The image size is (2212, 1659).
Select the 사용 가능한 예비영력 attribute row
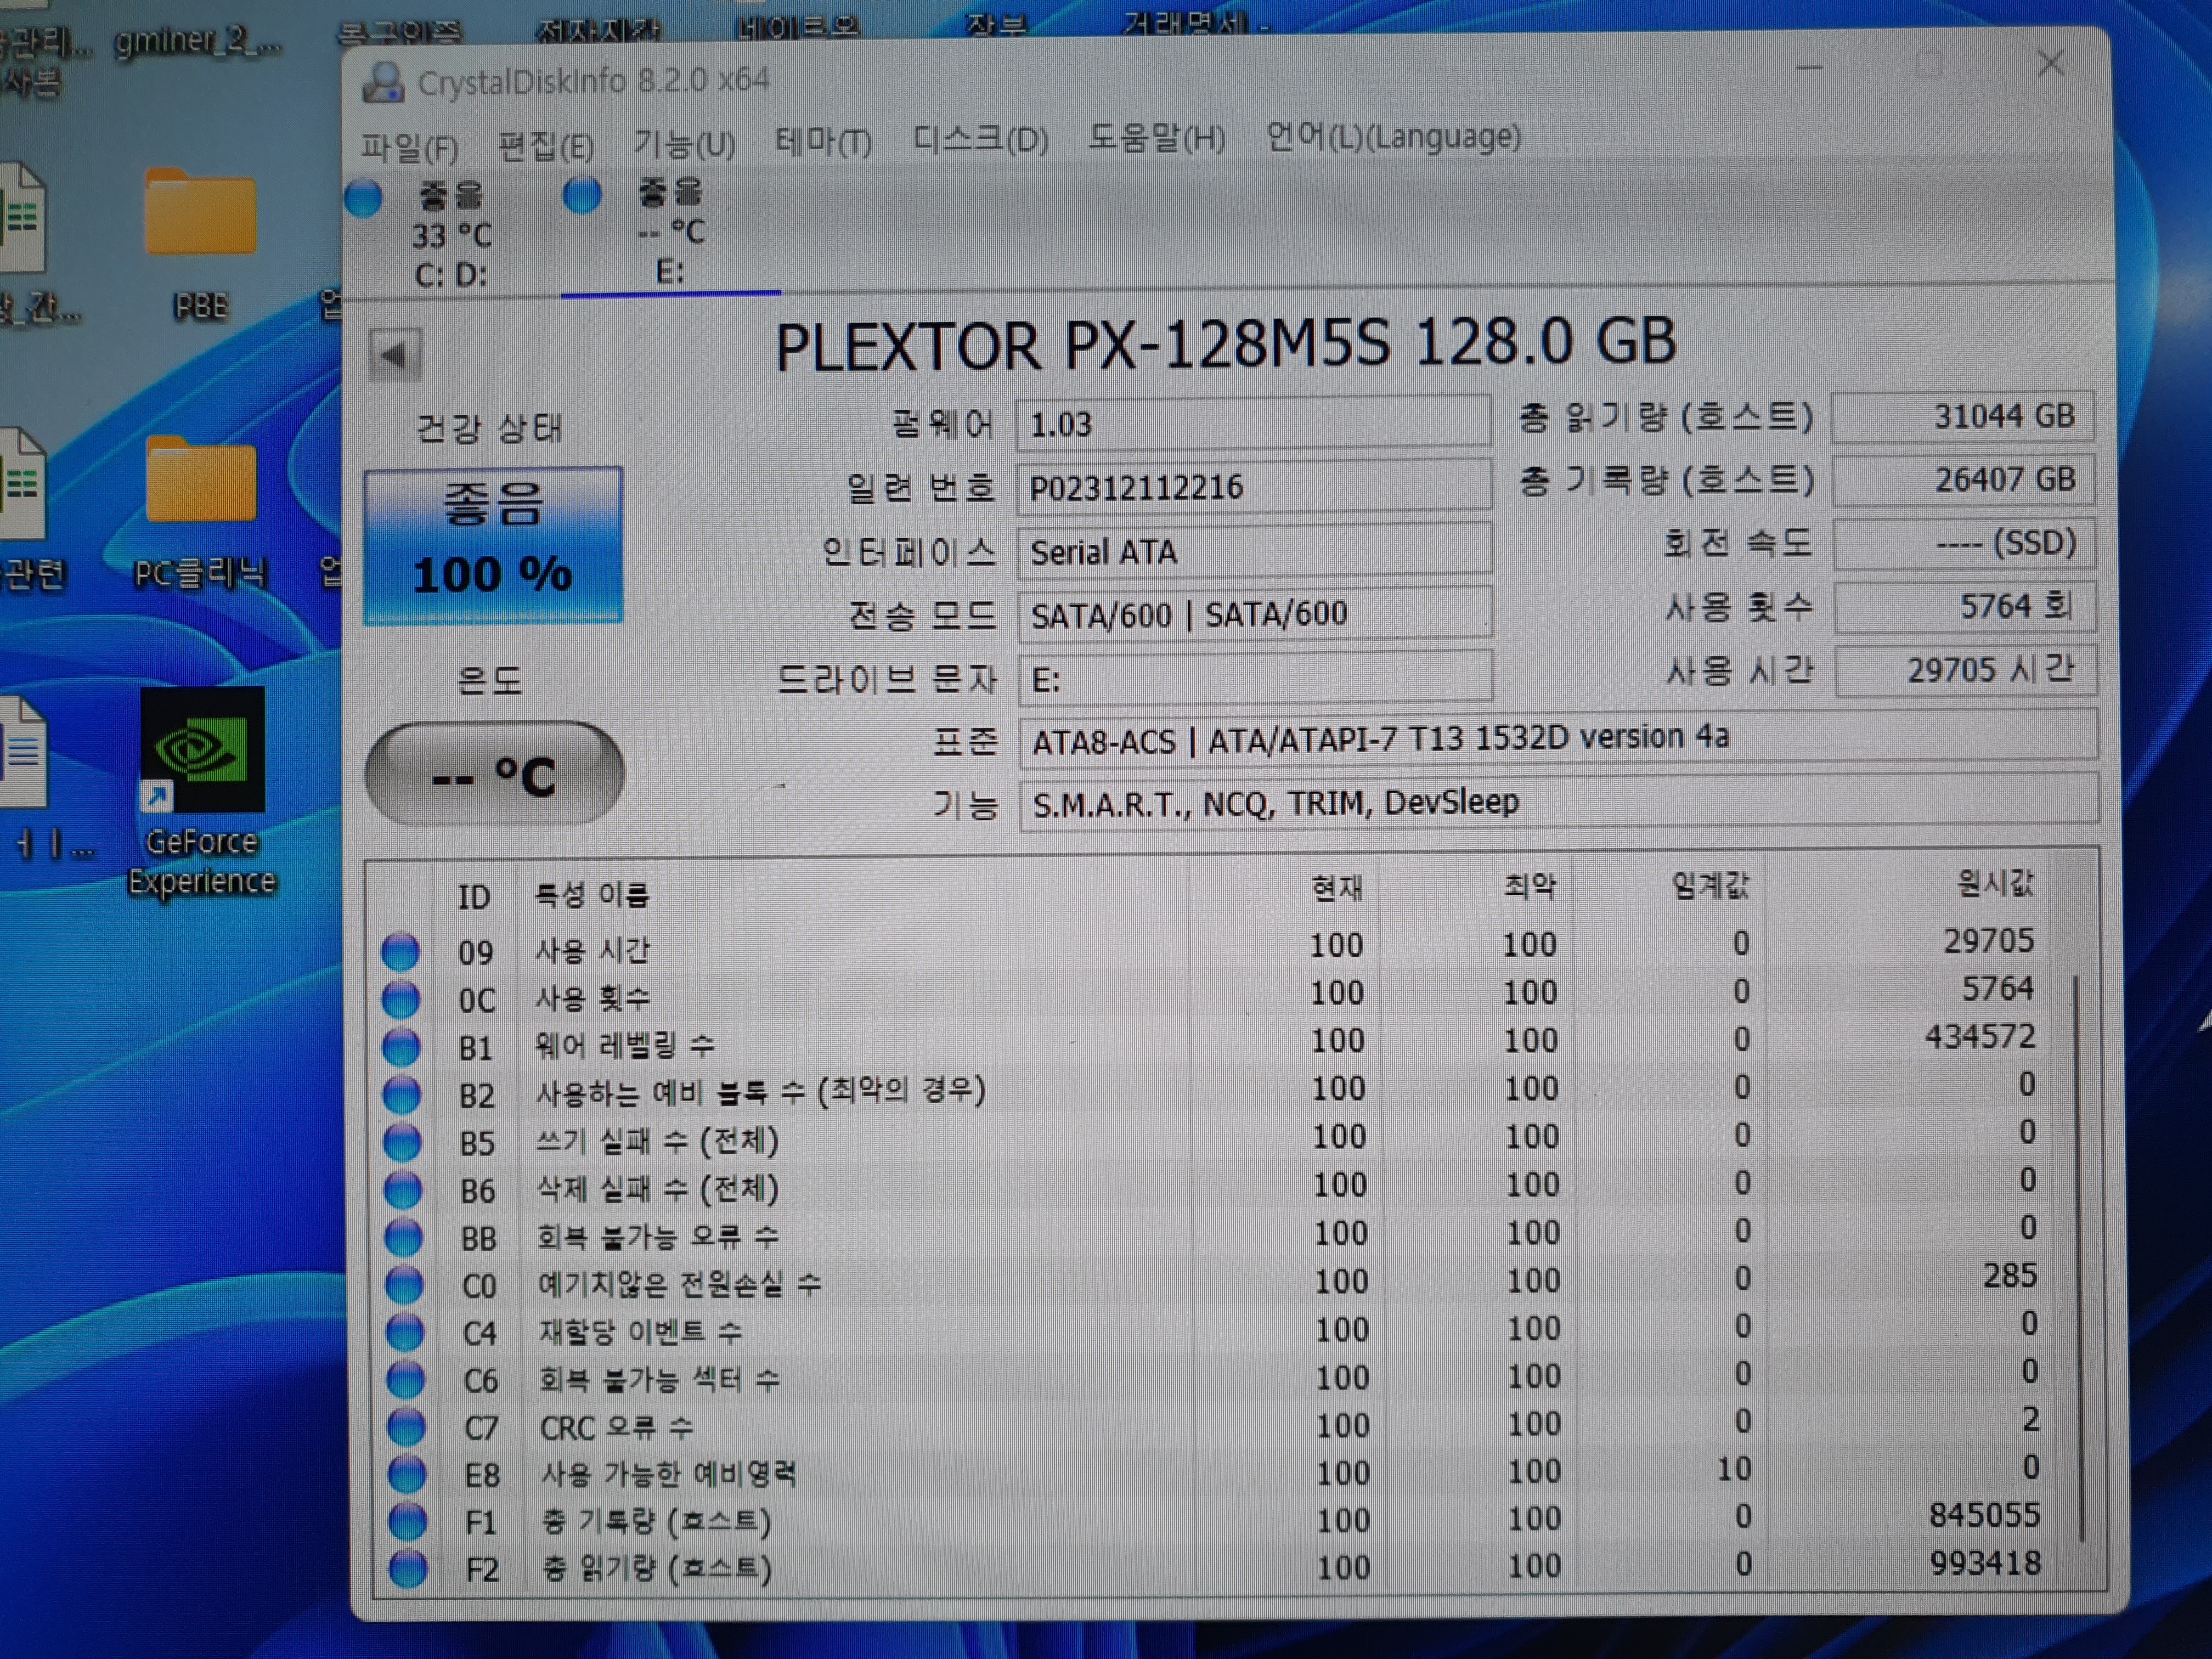pos(1214,1471)
